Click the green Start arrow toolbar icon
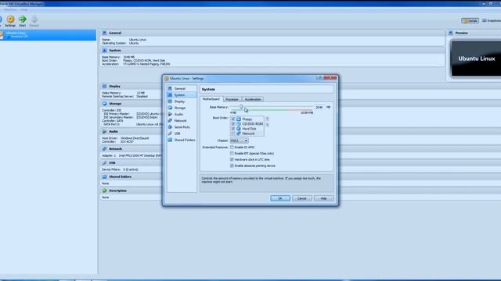This screenshot has width=501, height=281. point(23,21)
